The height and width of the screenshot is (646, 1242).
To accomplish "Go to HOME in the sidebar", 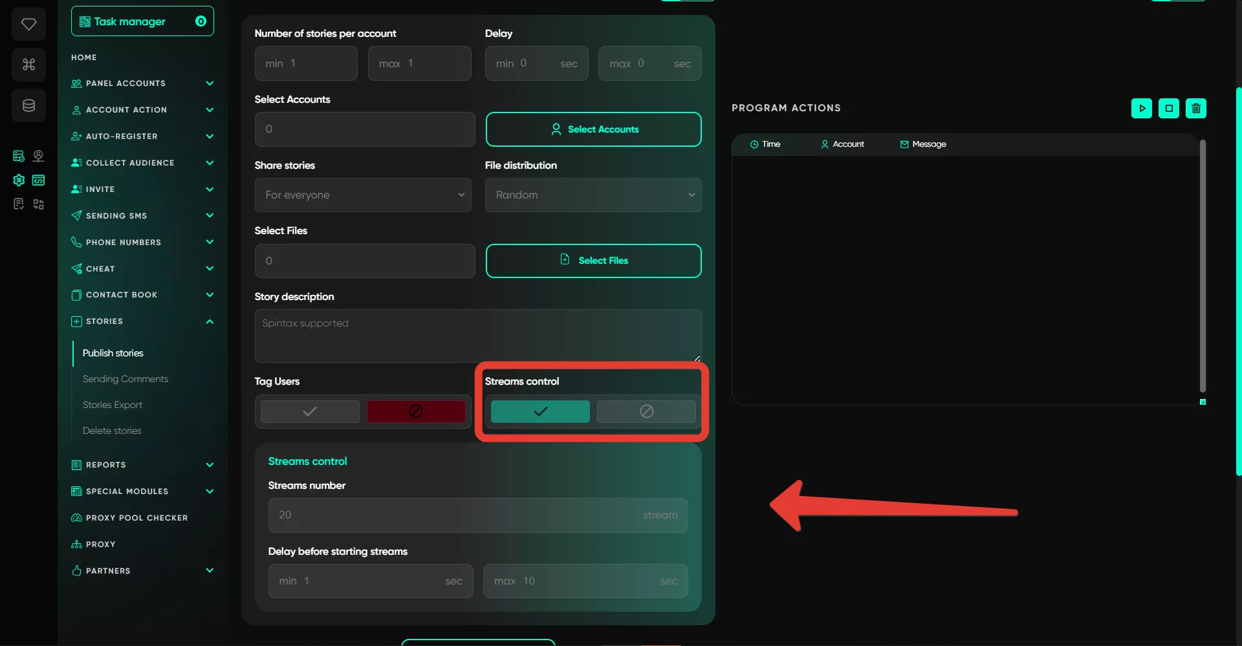I will [84, 58].
